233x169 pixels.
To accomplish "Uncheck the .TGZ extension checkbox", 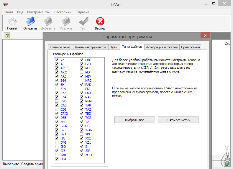I will click(x=82, y=118).
